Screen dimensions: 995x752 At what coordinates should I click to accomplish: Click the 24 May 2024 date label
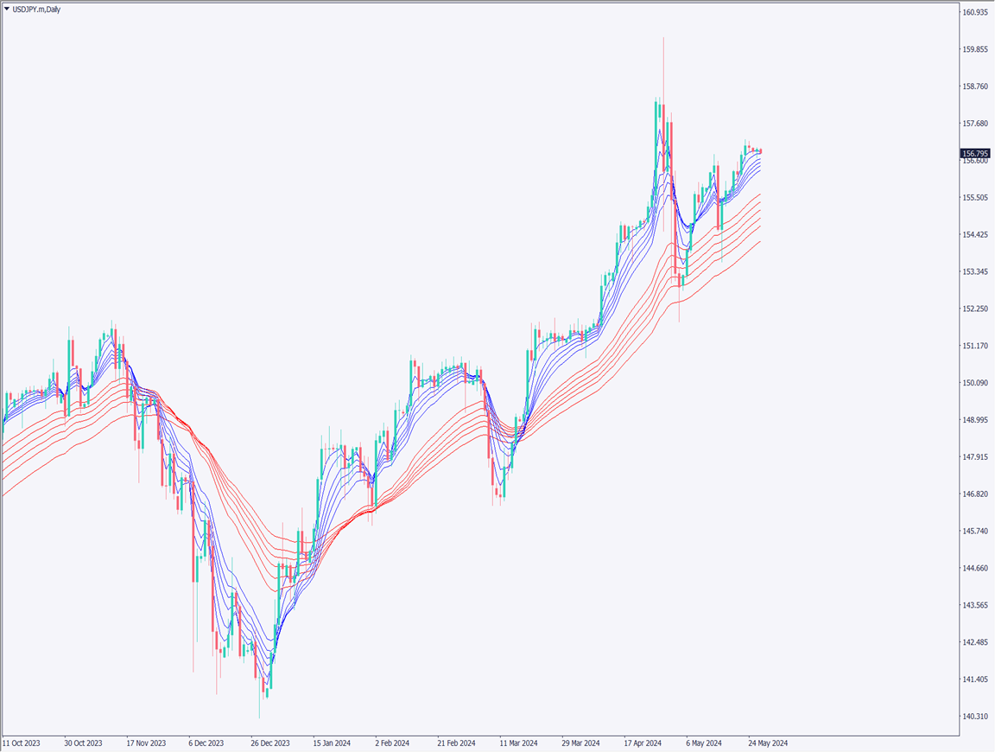coord(767,743)
